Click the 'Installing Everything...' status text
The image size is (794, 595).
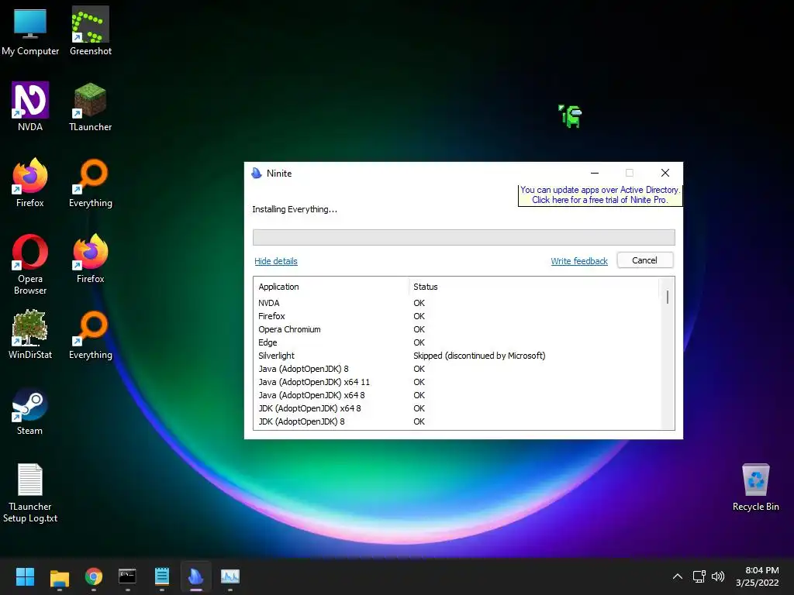click(x=295, y=209)
